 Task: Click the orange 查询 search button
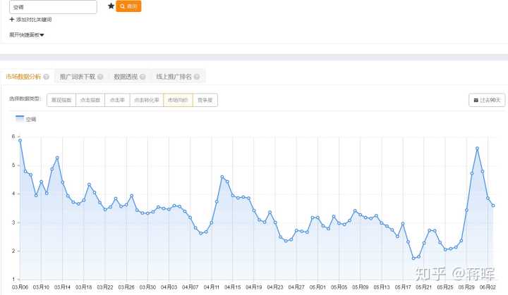128,6
